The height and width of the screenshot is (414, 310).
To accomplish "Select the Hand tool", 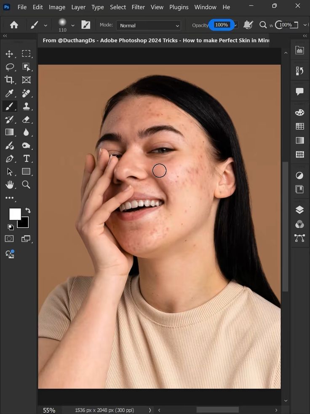I will point(10,184).
